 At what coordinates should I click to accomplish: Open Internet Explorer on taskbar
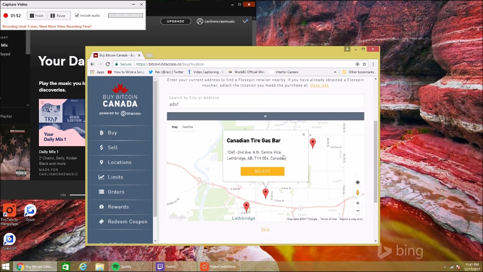coord(82,267)
